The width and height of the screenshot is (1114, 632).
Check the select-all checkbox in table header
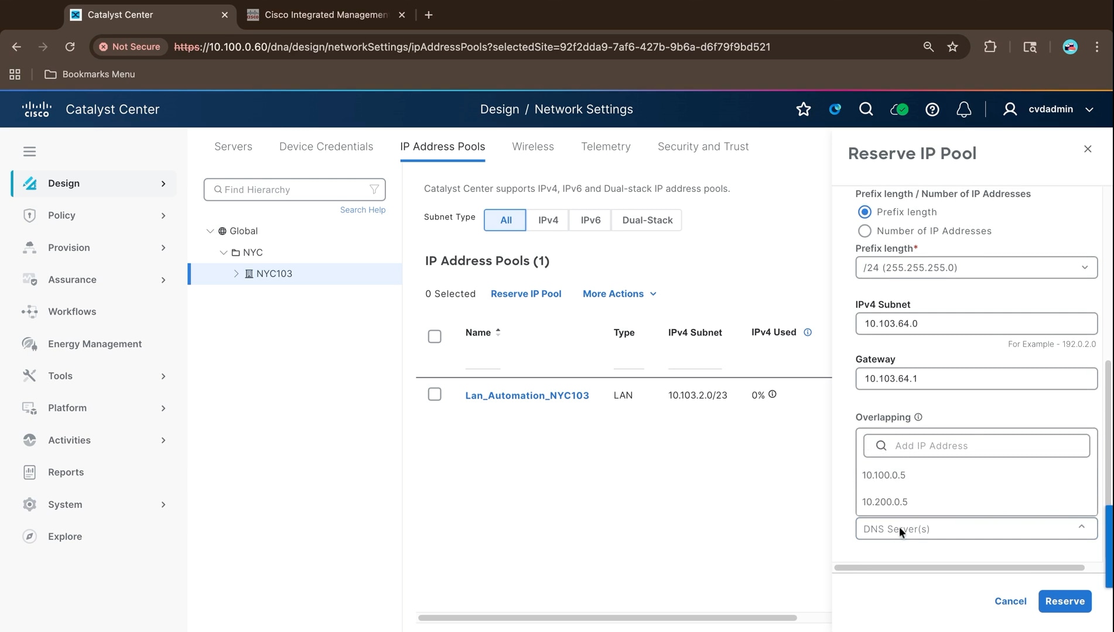435,336
